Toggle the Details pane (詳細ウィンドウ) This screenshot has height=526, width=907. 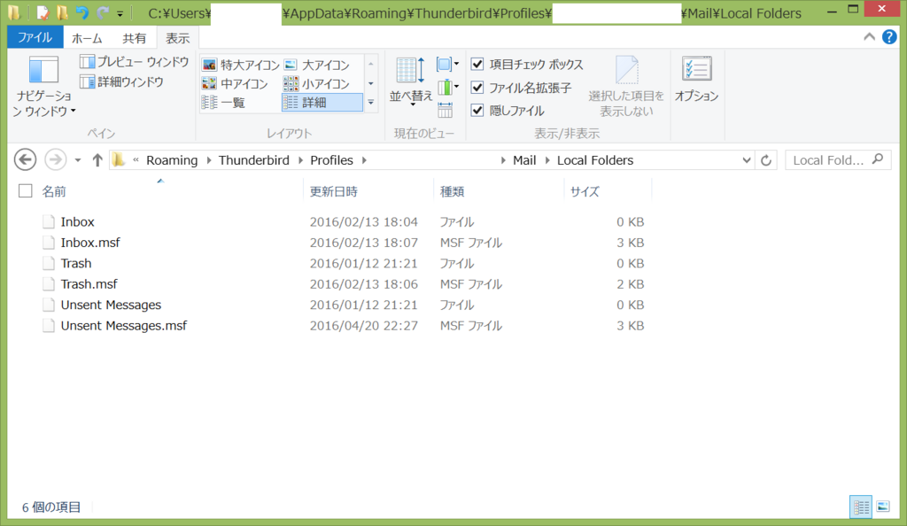(121, 82)
